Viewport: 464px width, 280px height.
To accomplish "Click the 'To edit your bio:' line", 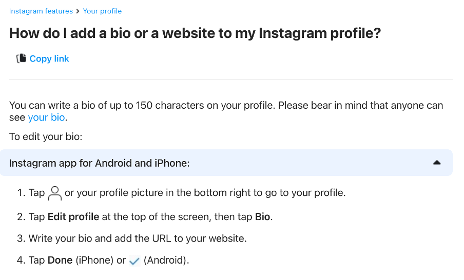I will 46,136.
